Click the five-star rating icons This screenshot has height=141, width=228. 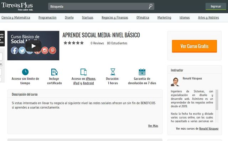coord(74,43)
